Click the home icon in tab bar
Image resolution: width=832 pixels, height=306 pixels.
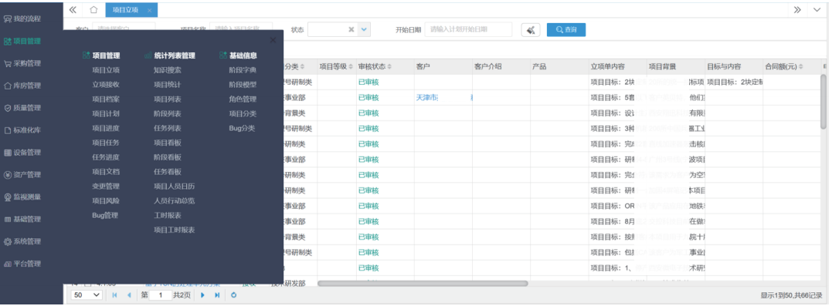[x=93, y=9]
